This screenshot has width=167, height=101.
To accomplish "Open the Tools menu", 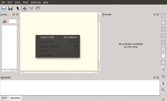I will pos(26,2).
